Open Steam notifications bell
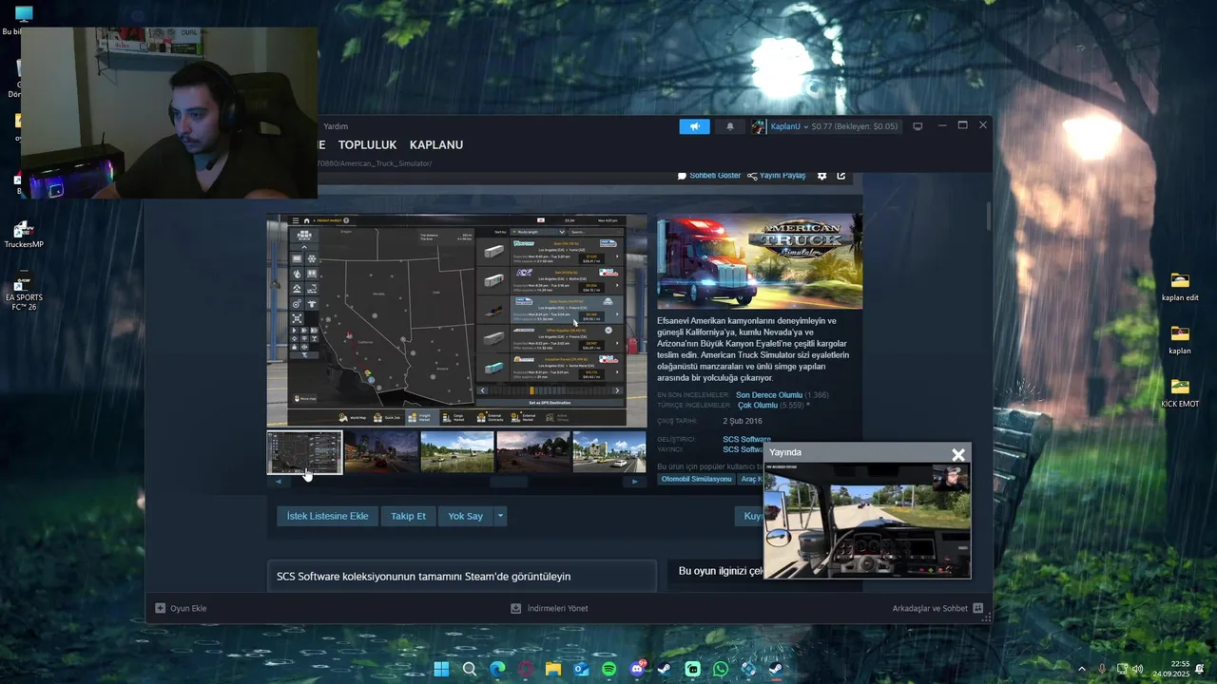Image resolution: width=1217 pixels, height=684 pixels. tap(730, 126)
